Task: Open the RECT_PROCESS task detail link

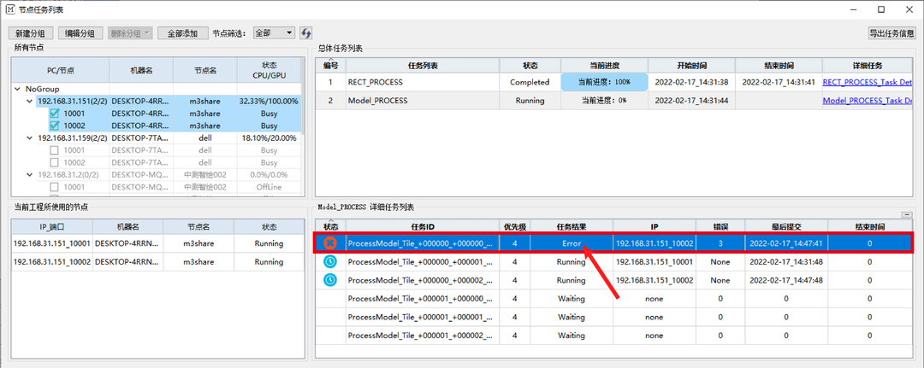Action: click(867, 83)
